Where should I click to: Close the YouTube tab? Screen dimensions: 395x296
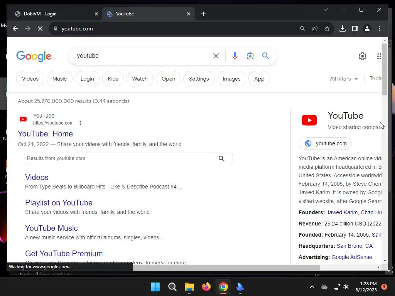188,14
